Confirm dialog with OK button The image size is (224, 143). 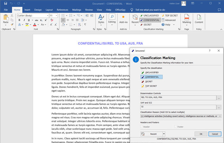point(201,134)
